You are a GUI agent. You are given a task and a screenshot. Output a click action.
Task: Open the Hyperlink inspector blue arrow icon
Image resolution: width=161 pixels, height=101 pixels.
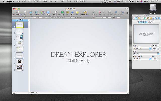pos(156,18)
